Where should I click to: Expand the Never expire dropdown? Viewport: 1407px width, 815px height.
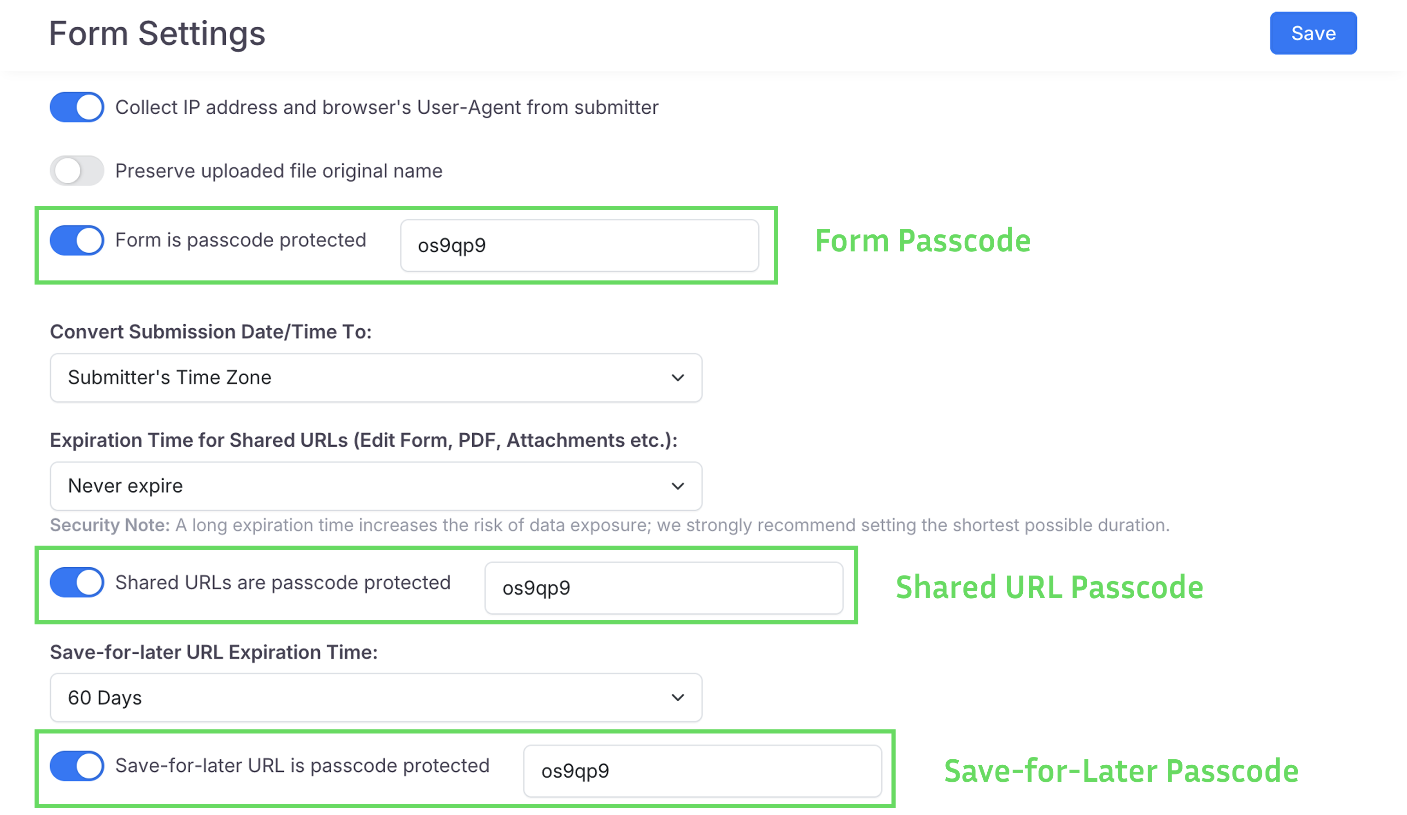pos(376,486)
